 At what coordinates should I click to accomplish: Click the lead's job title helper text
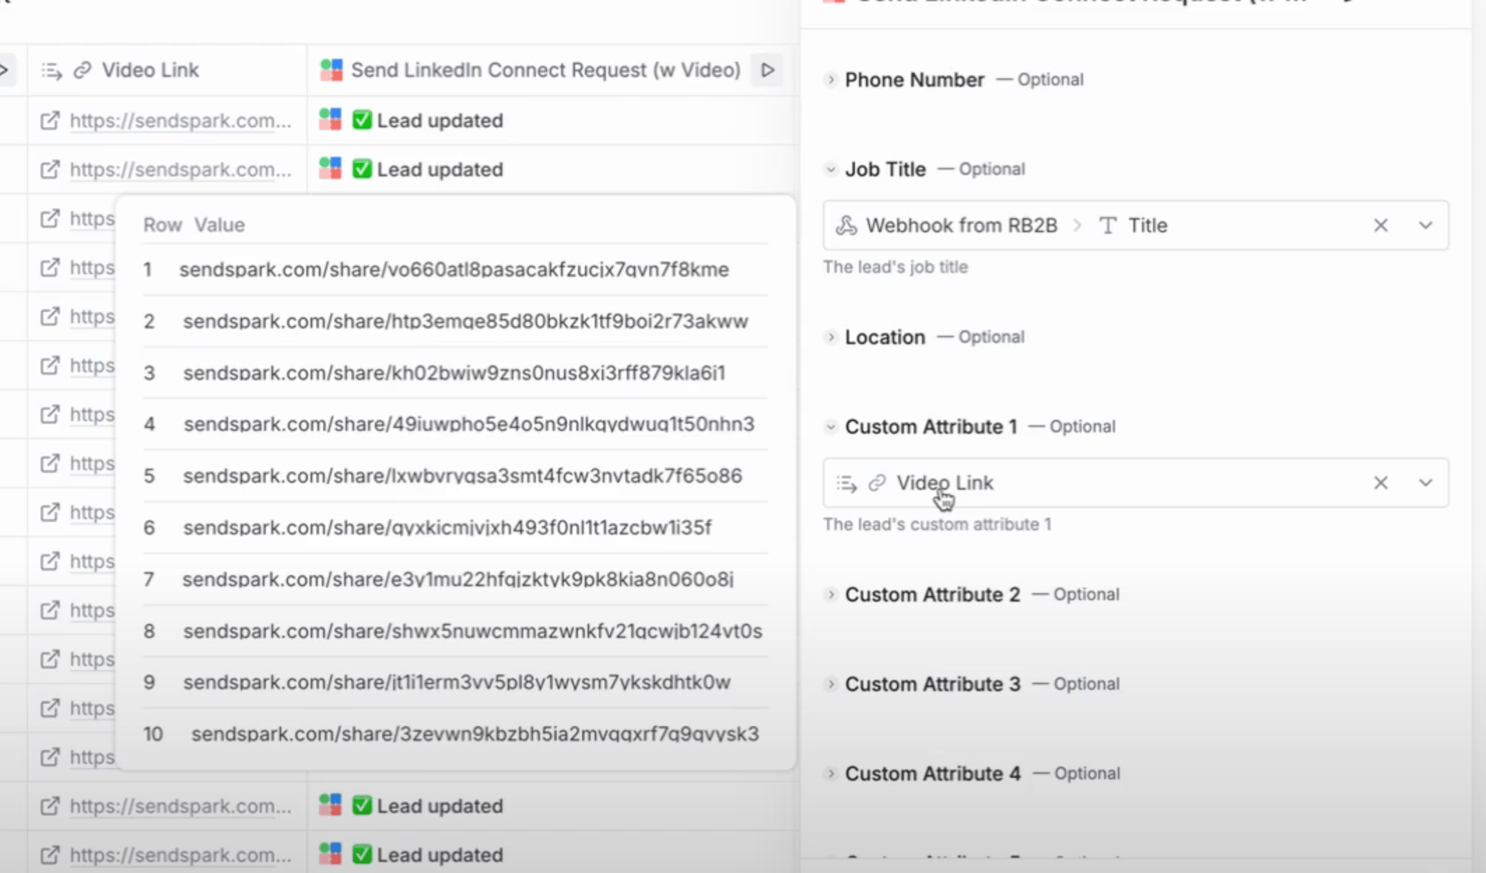(896, 267)
